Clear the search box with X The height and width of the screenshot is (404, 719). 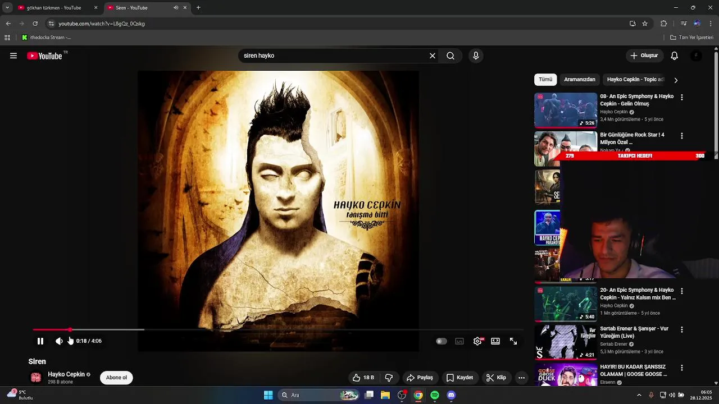pyautogui.click(x=433, y=56)
